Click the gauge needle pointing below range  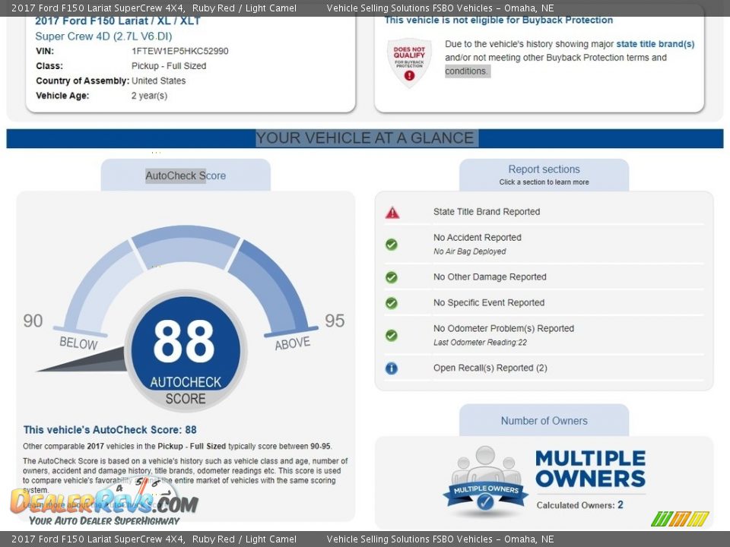tap(83, 361)
